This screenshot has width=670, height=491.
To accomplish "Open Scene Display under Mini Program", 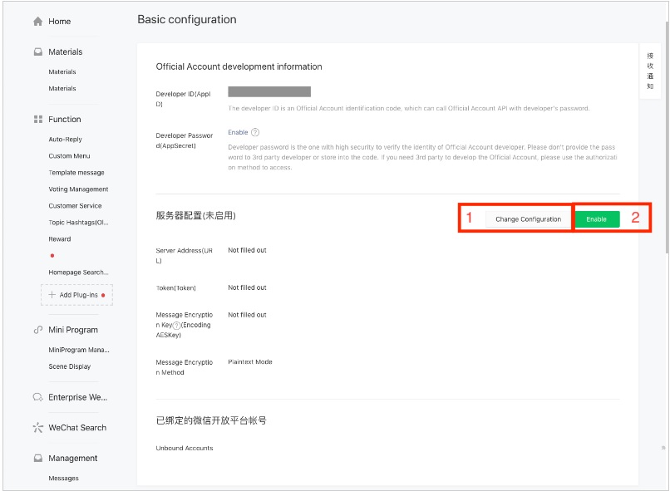I will click(70, 366).
